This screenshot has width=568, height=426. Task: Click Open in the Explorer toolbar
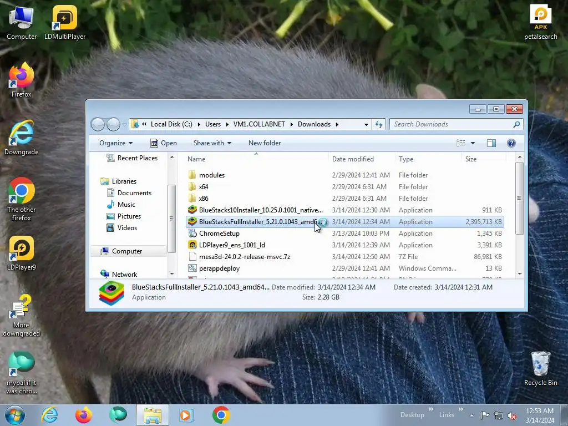(x=164, y=143)
